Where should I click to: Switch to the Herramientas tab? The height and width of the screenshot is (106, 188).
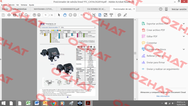tap(19, 9)
